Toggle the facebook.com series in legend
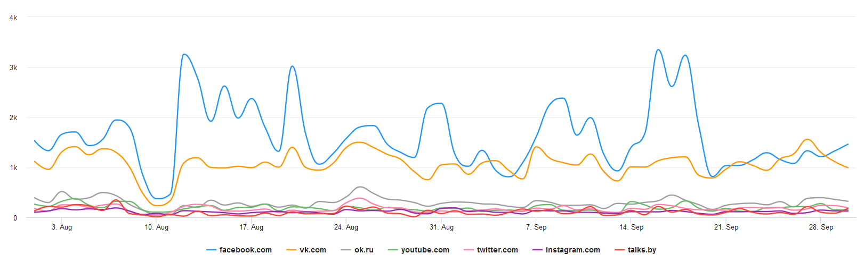The width and height of the screenshot is (864, 262). coord(245,250)
